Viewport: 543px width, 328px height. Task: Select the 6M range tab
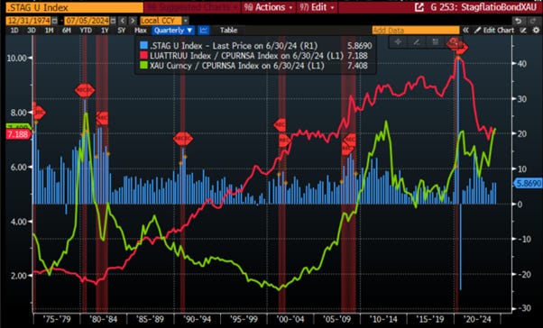pos(67,31)
